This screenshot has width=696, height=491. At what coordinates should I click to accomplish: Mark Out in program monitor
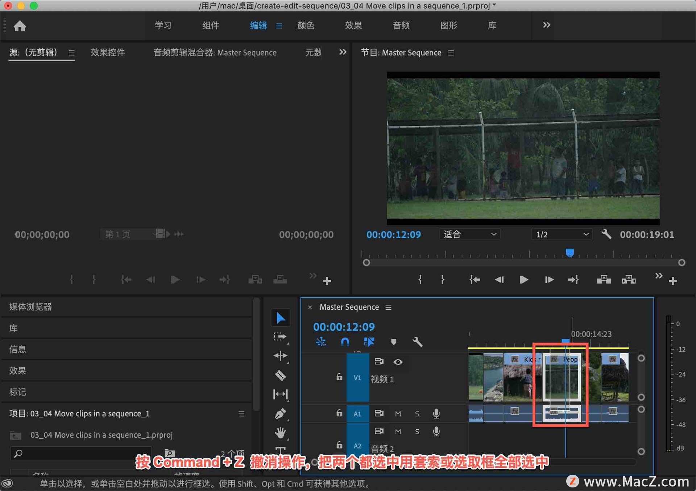(x=443, y=280)
